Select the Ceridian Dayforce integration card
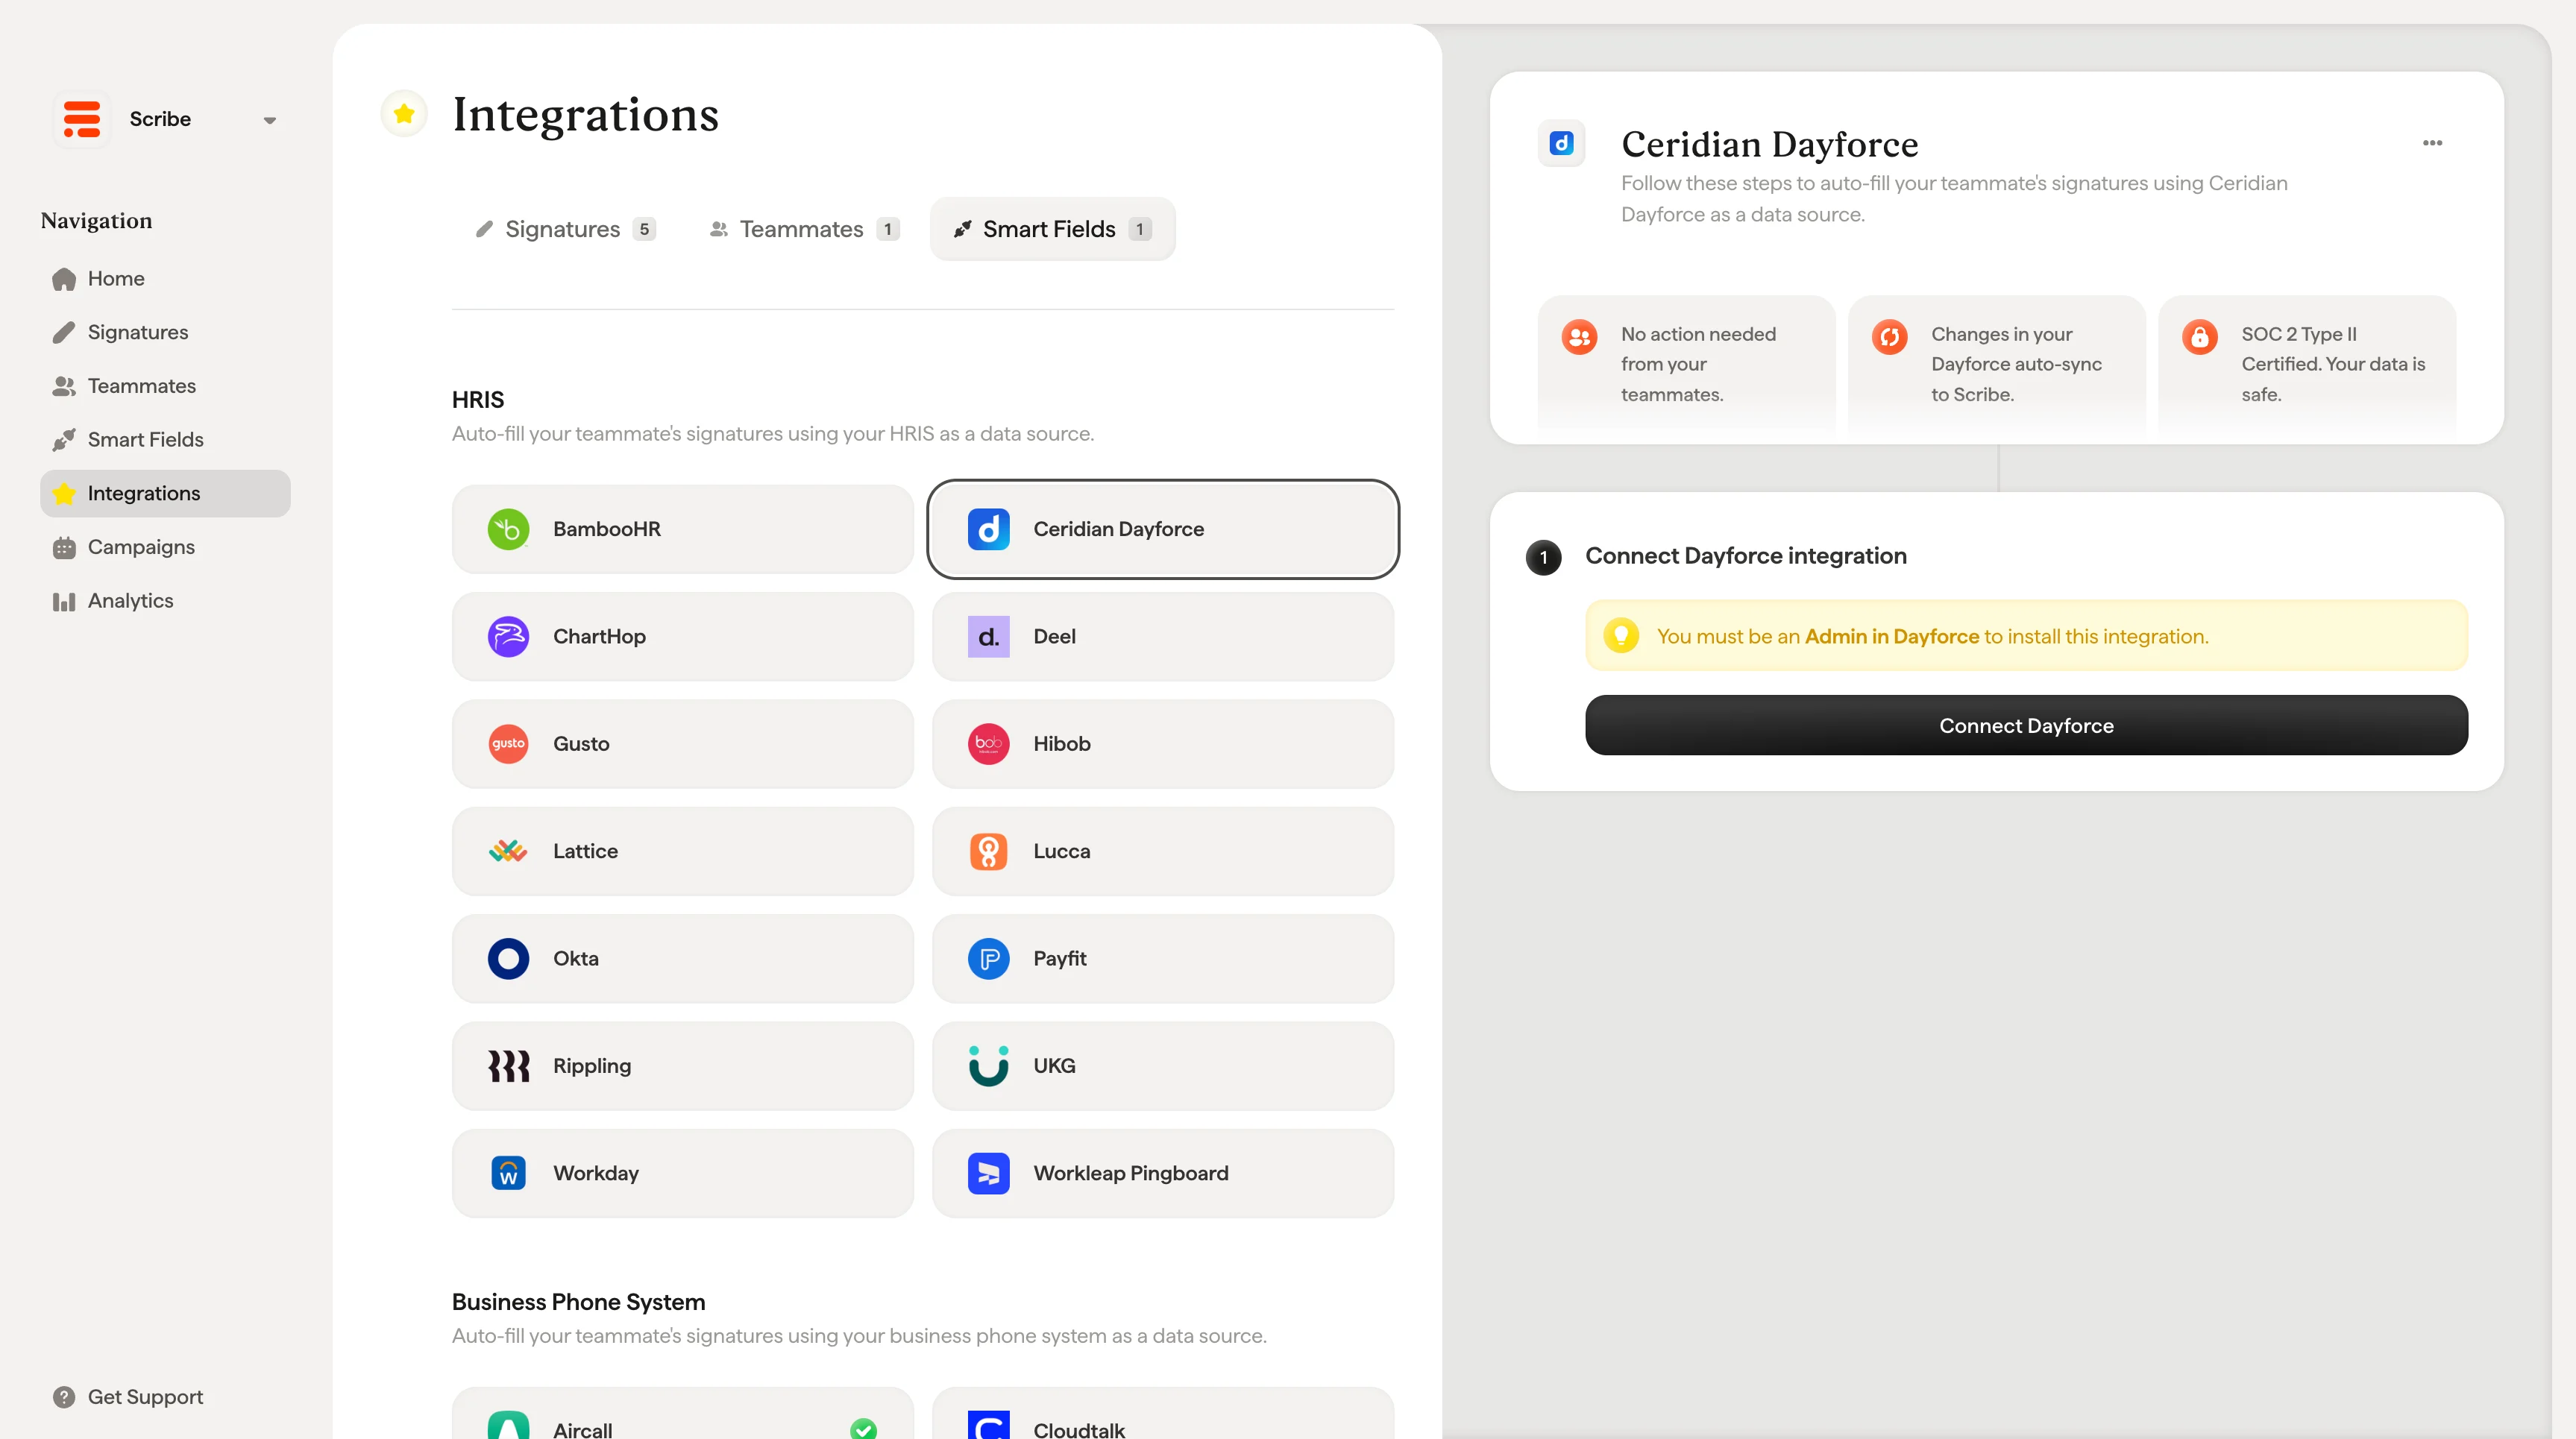Image resolution: width=2576 pixels, height=1439 pixels. pos(1163,529)
